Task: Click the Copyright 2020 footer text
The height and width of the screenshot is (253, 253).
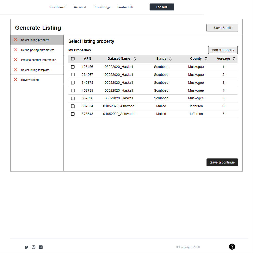Action: pyautogui.click(x=188, y=247)
